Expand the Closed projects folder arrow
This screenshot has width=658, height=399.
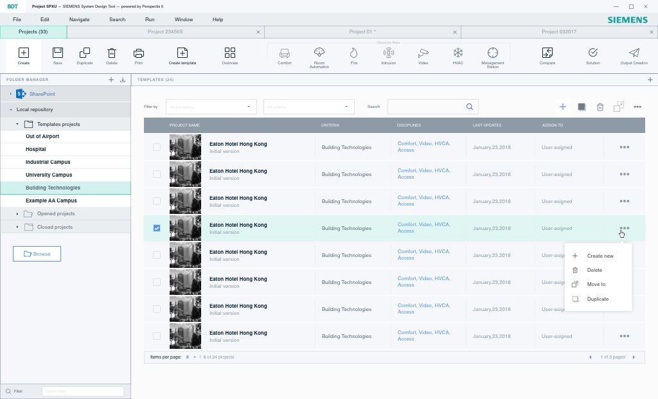[17, 227]
